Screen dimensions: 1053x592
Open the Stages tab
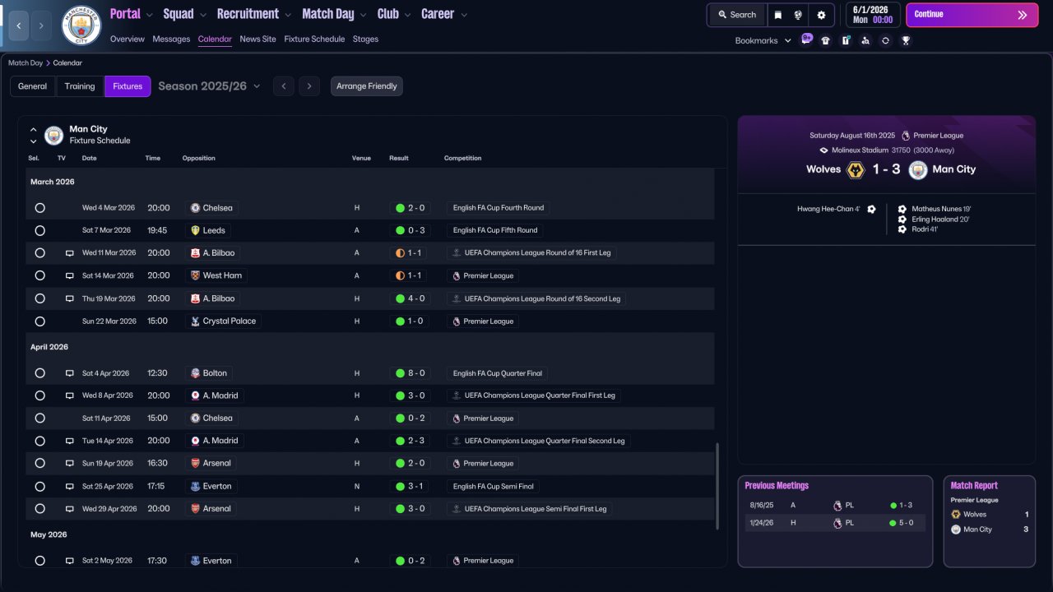click(x=365, y=39)
